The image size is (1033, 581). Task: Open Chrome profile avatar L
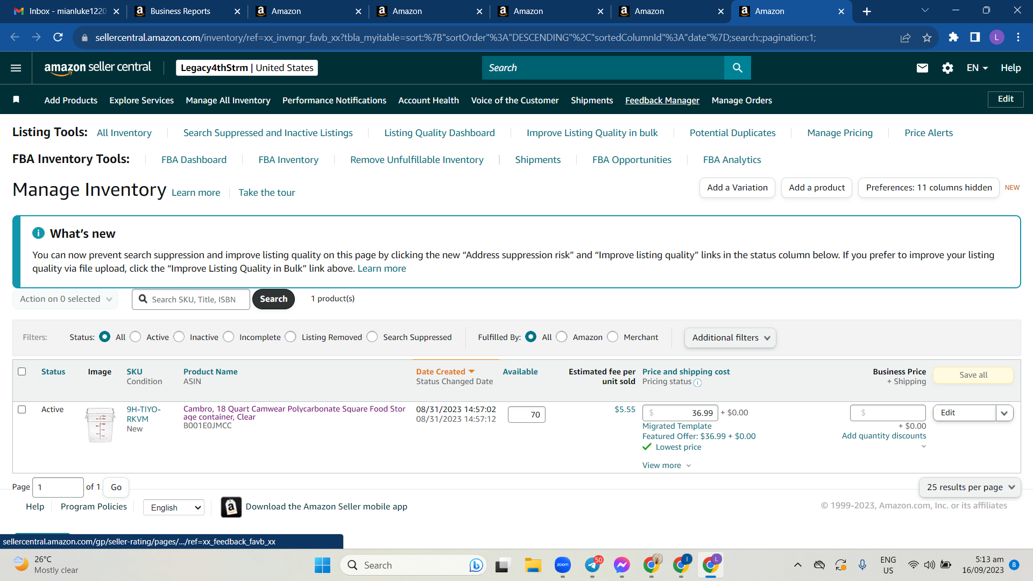click(x=996, y=37)
